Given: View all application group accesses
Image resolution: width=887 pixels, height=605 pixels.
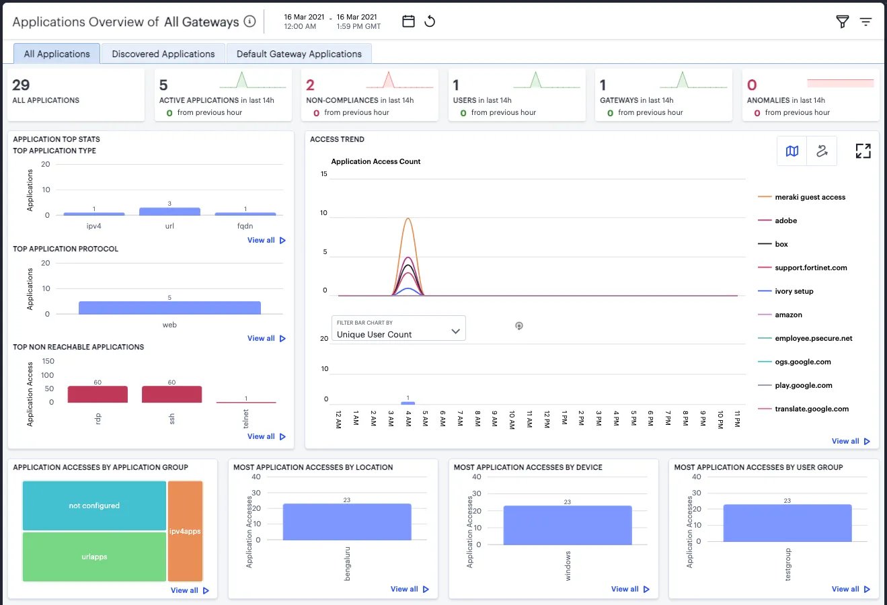Looking at the screenshot, I should coord(190,591).
